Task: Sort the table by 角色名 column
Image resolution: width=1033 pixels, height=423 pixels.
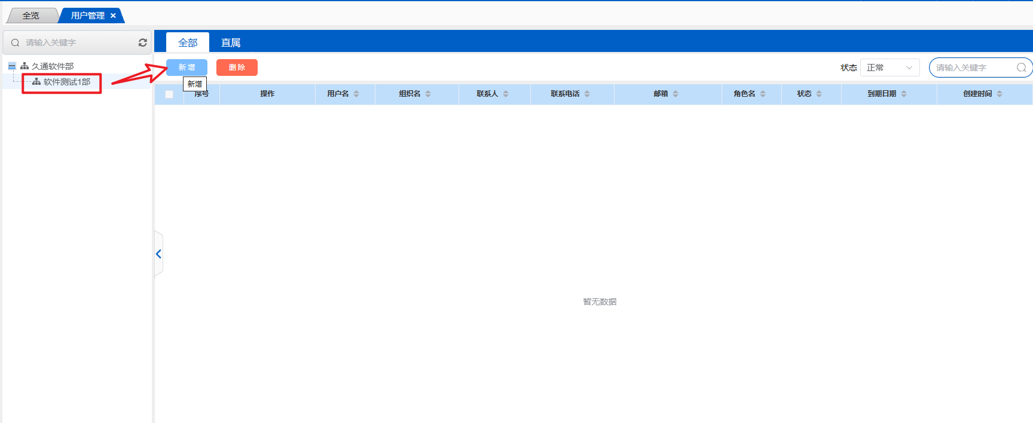Action: point(763,94)
